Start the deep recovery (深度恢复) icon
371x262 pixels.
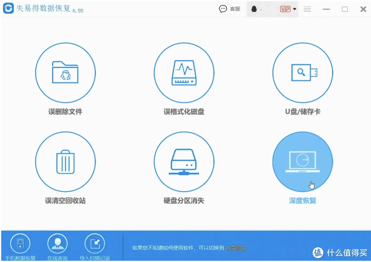click(303, 162)
